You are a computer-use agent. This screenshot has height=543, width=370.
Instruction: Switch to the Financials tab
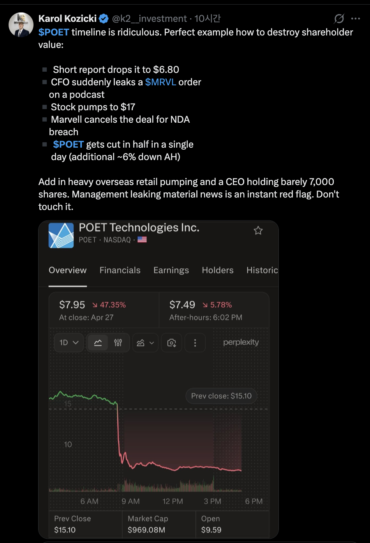pyautogui.click(x=120, y=270)
